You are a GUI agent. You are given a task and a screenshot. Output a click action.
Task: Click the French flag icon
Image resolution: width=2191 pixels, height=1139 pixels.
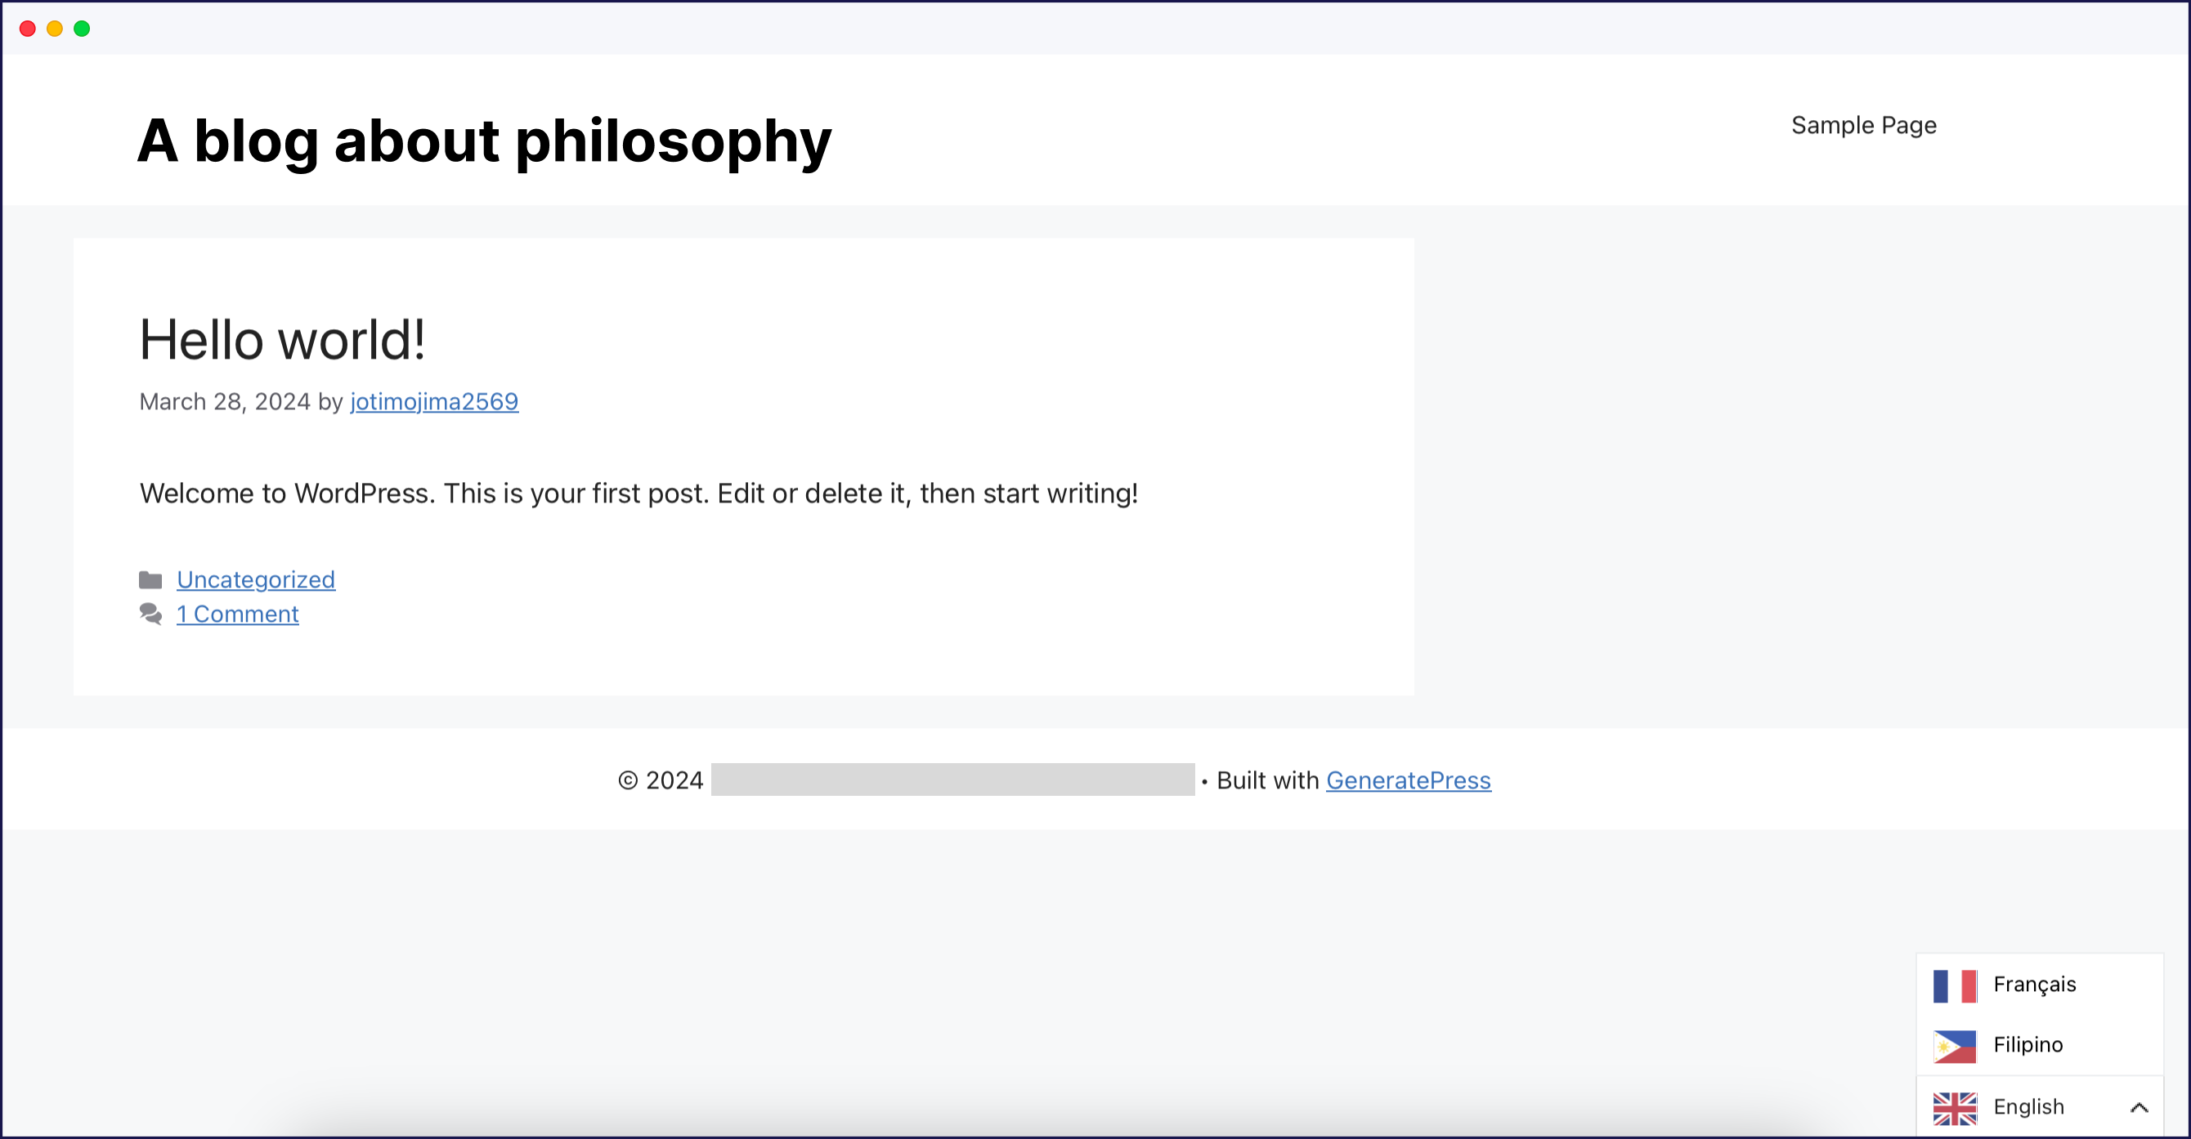coord(1953,984)
